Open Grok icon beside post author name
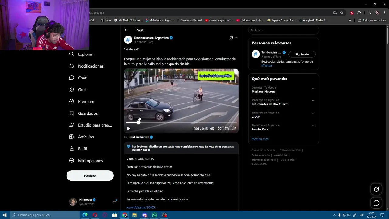Screen dimensions: 389x219 (x=231, y=38)
